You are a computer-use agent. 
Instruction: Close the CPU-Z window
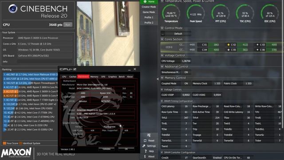click(x=135, y=69)
